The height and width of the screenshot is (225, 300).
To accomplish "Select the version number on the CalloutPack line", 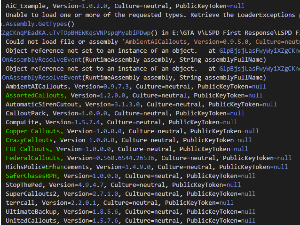I will pyautogui.click(x=95, y=113).
